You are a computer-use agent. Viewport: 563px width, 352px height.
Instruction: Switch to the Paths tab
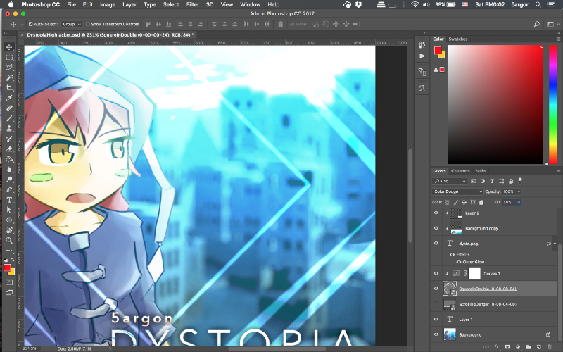point(481,171)
